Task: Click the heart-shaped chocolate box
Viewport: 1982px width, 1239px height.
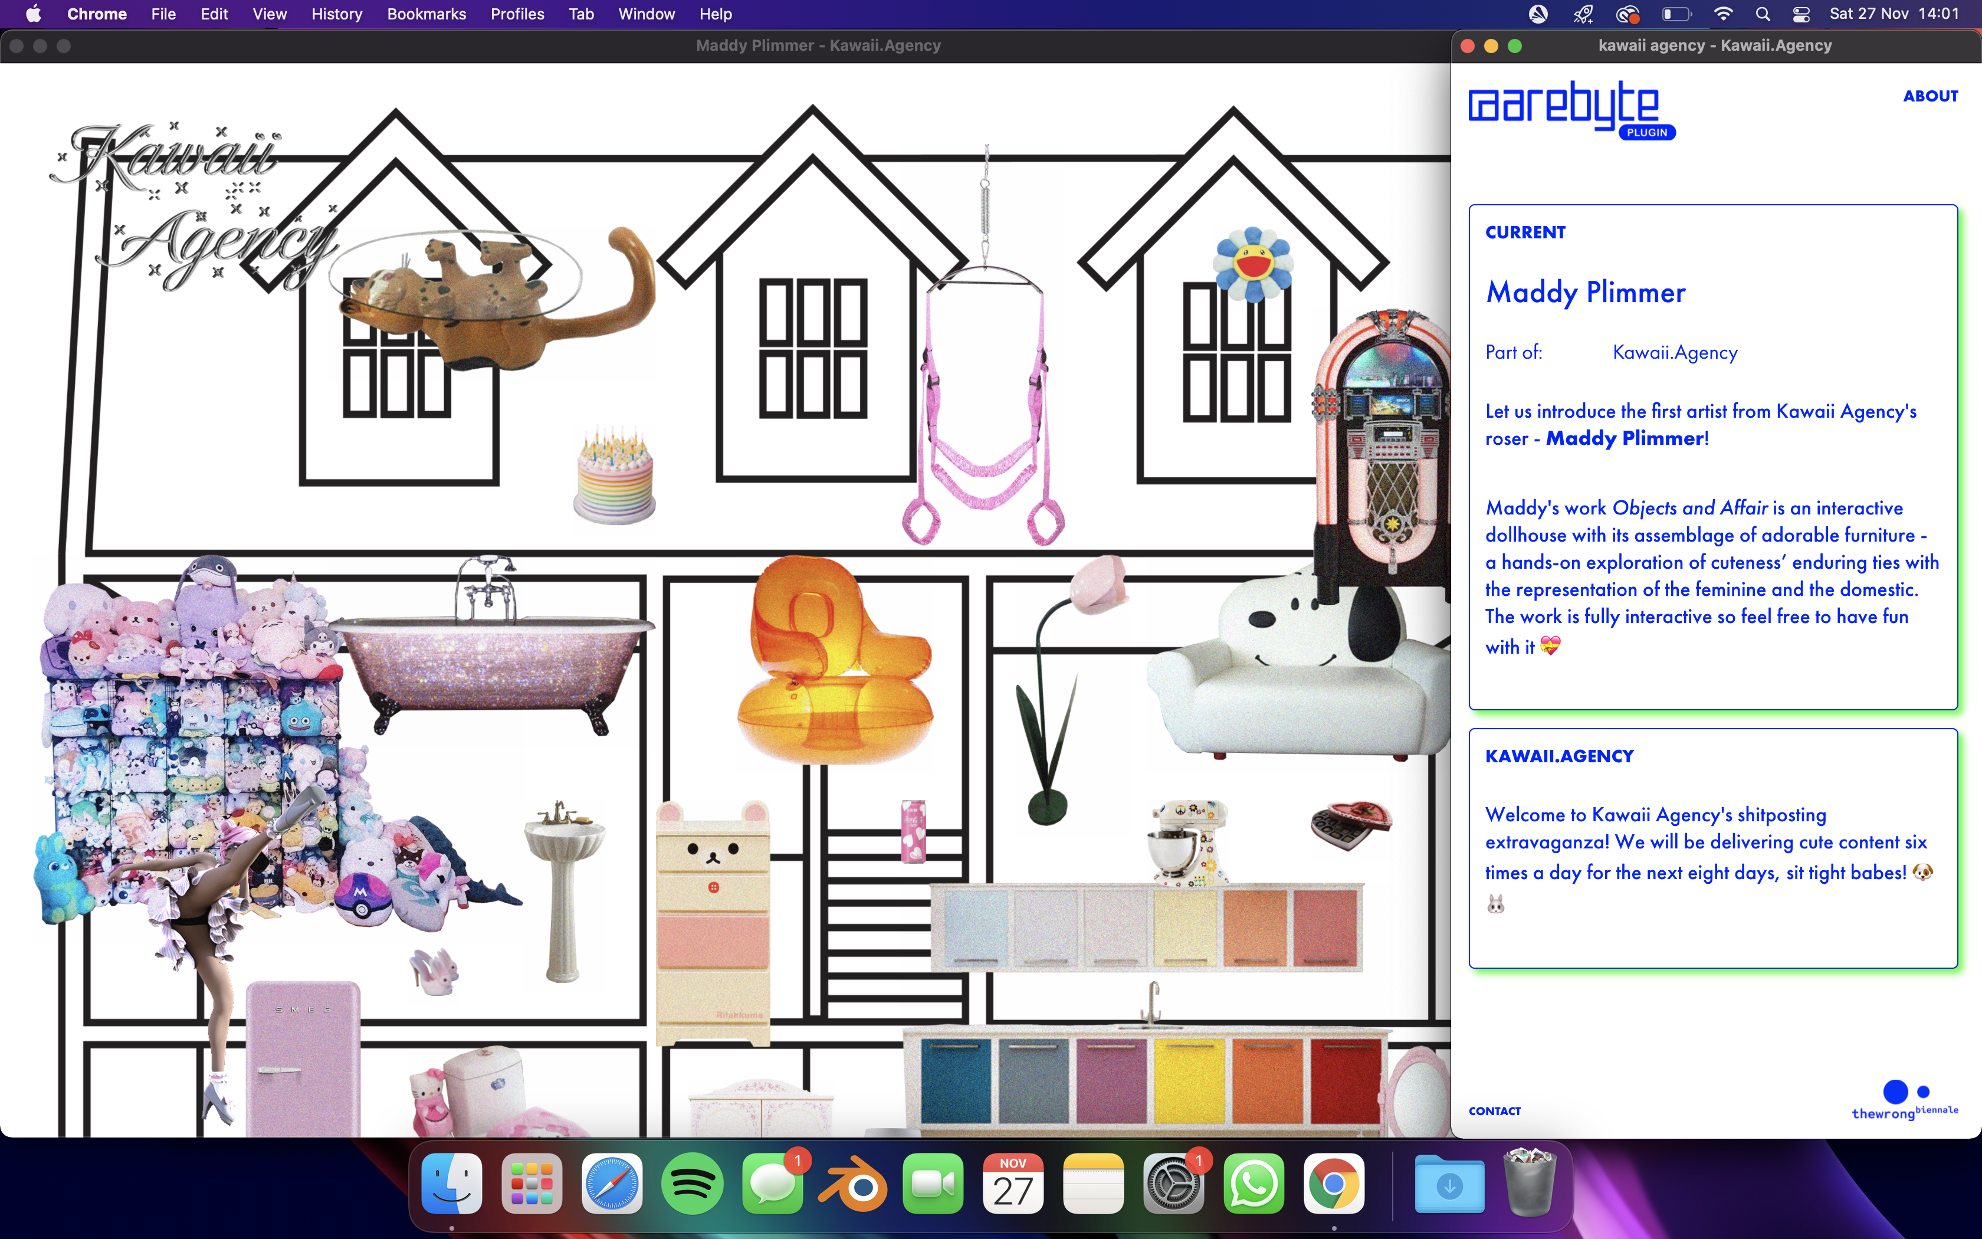Action: point(1351,825)
